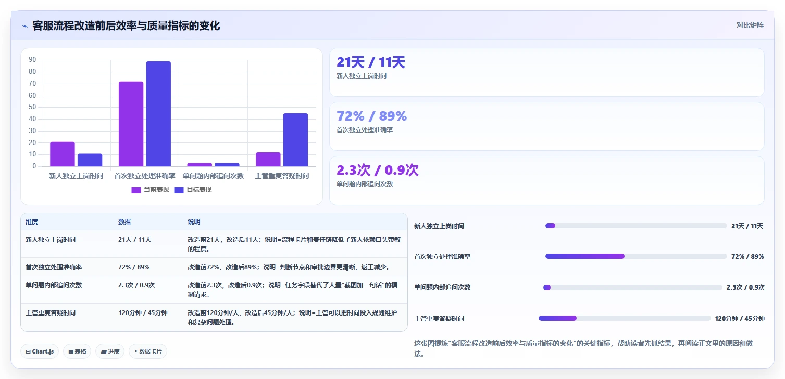
Task: Click the 新人独立上岗时间 progress bar
Action: click(x=636, y=226)
